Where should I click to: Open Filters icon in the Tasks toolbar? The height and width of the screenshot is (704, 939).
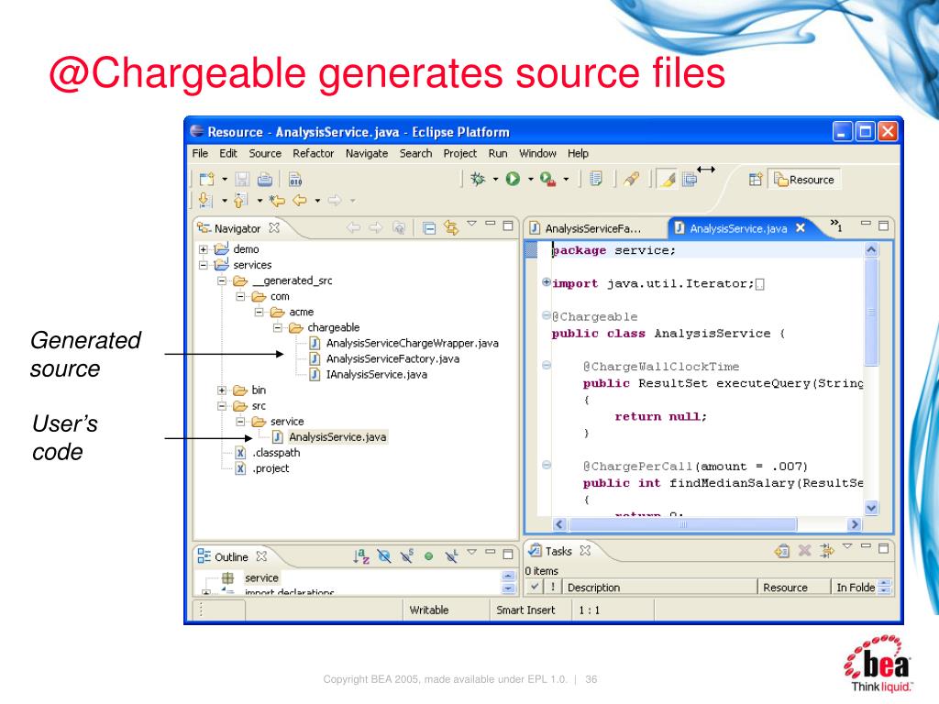coord(827,550)
